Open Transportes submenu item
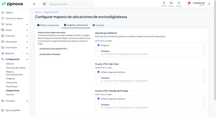 (12, 83)
